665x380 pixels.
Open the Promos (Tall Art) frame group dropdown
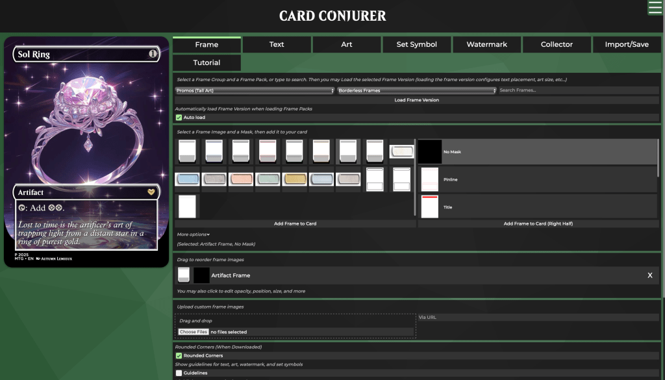pos(255,91)
